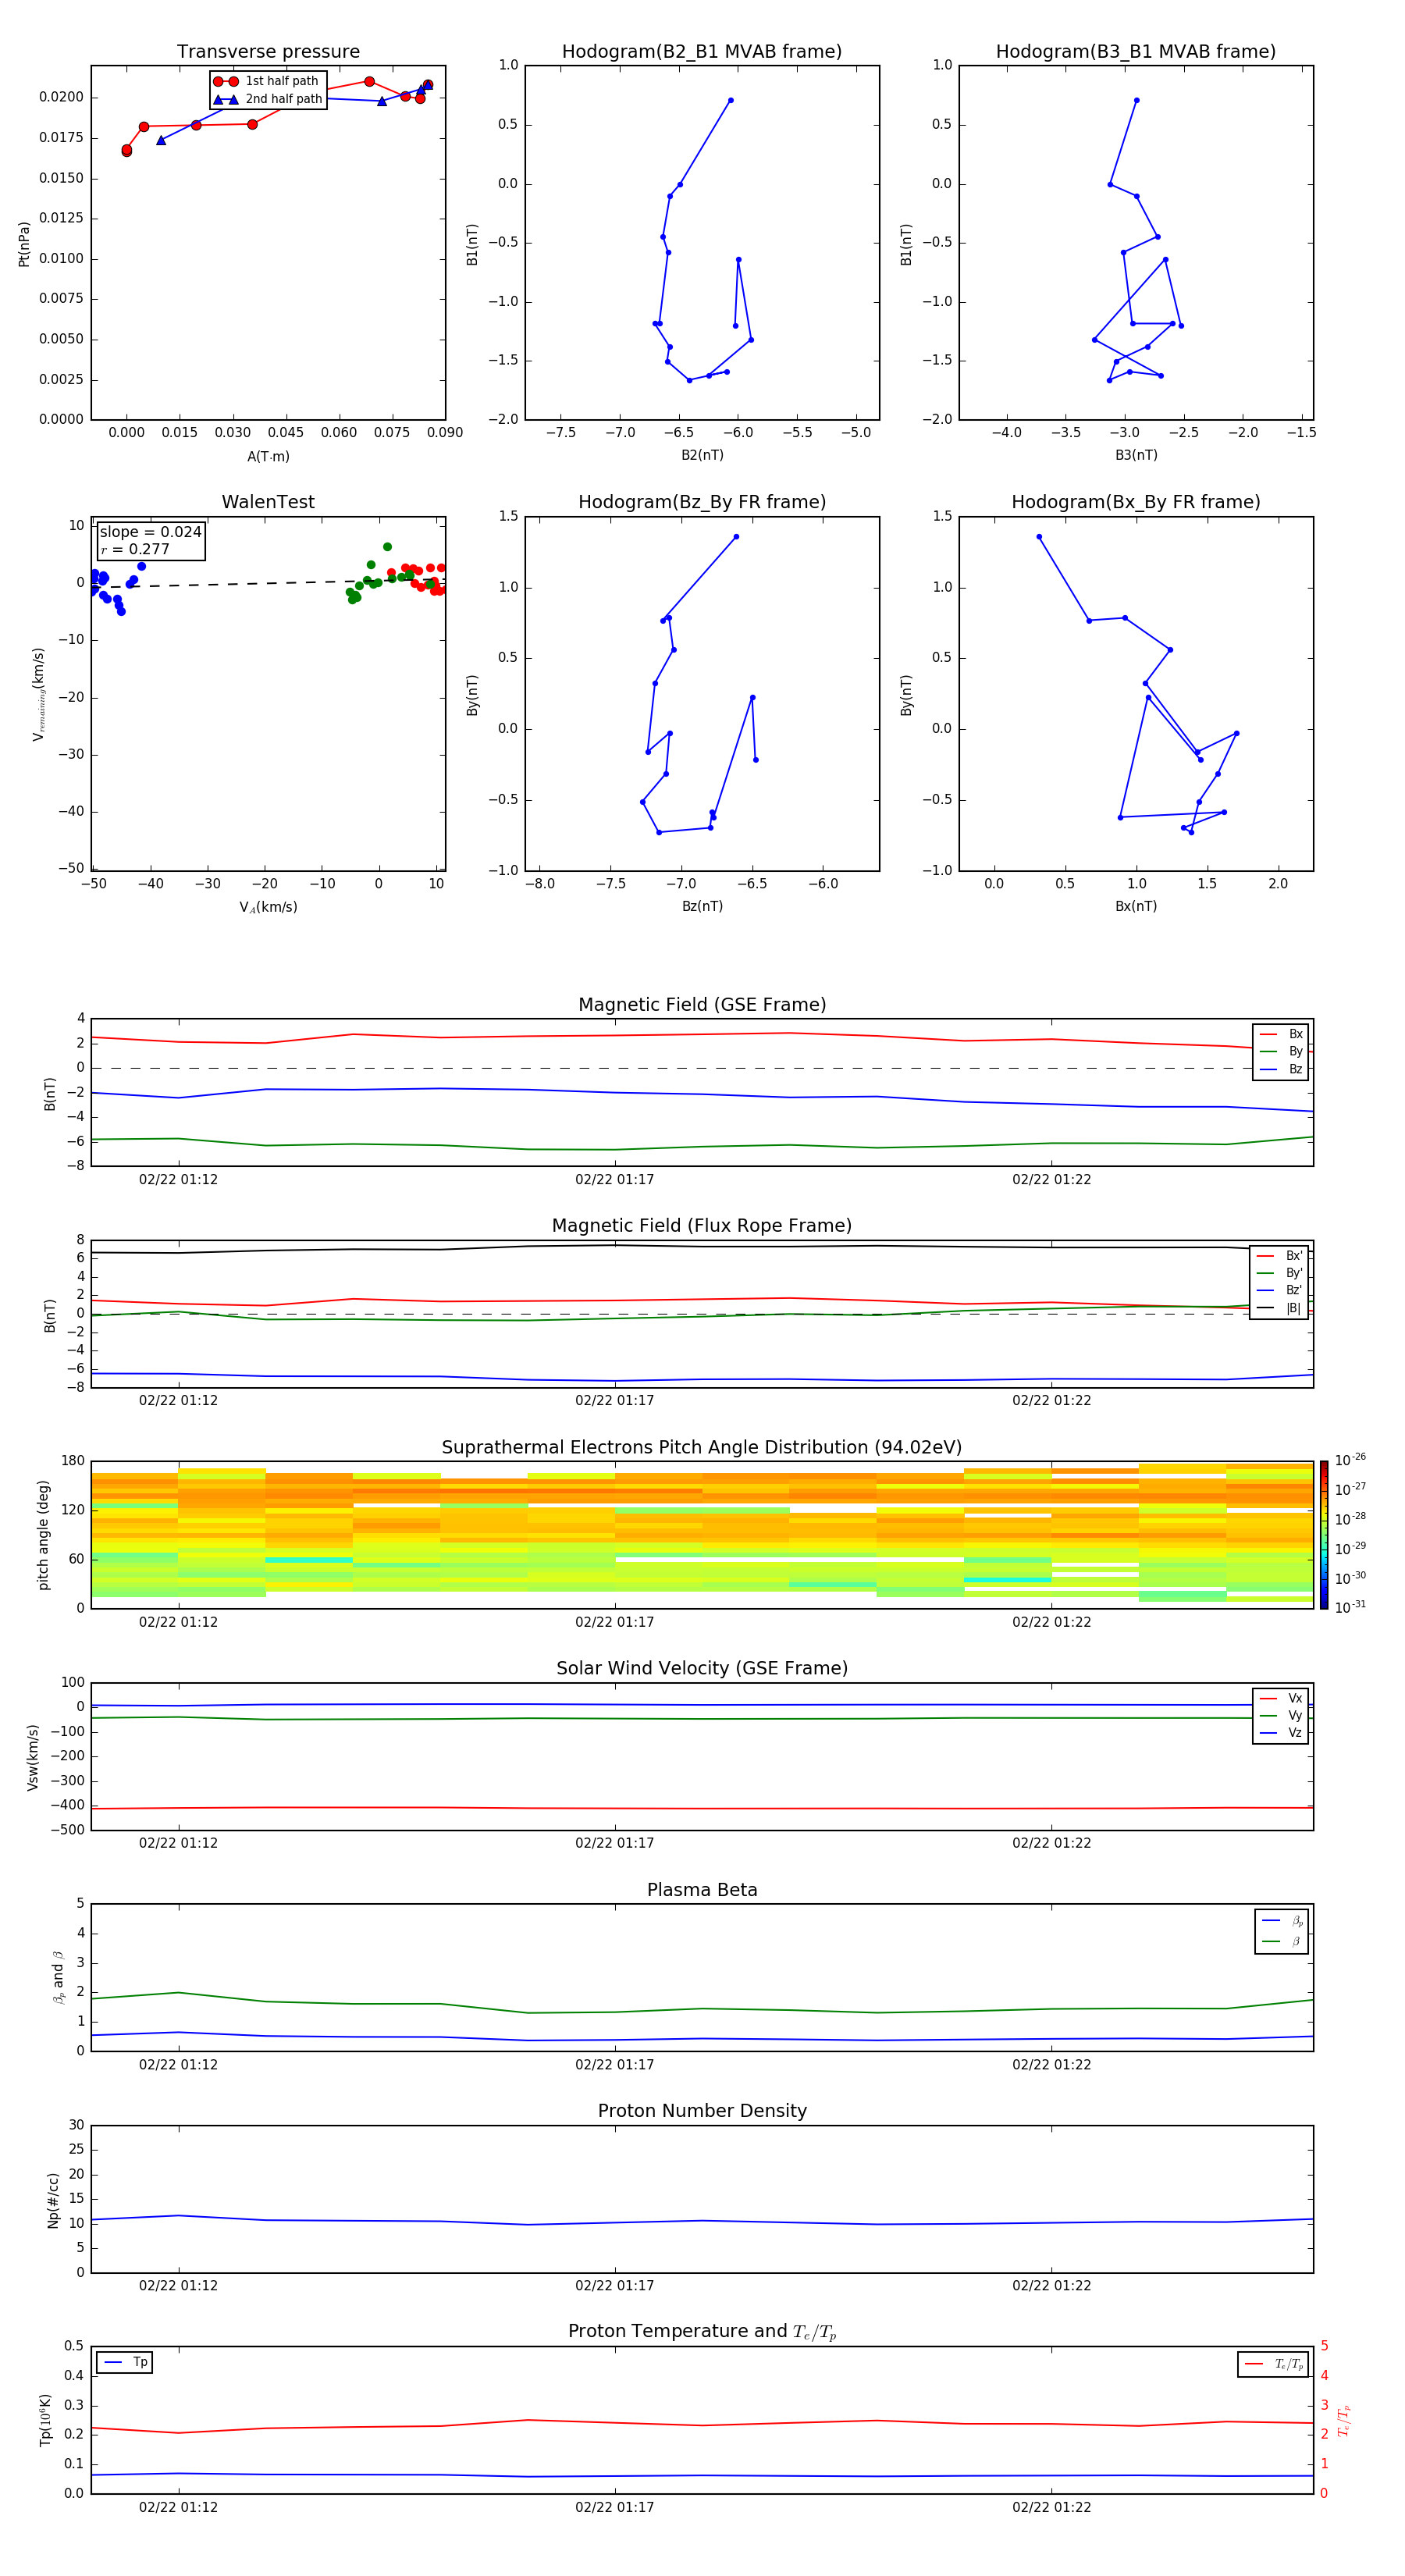Click the "βp and β" y-axis label
This screenshot has width=1405, height=2576.
point(58,1977)
